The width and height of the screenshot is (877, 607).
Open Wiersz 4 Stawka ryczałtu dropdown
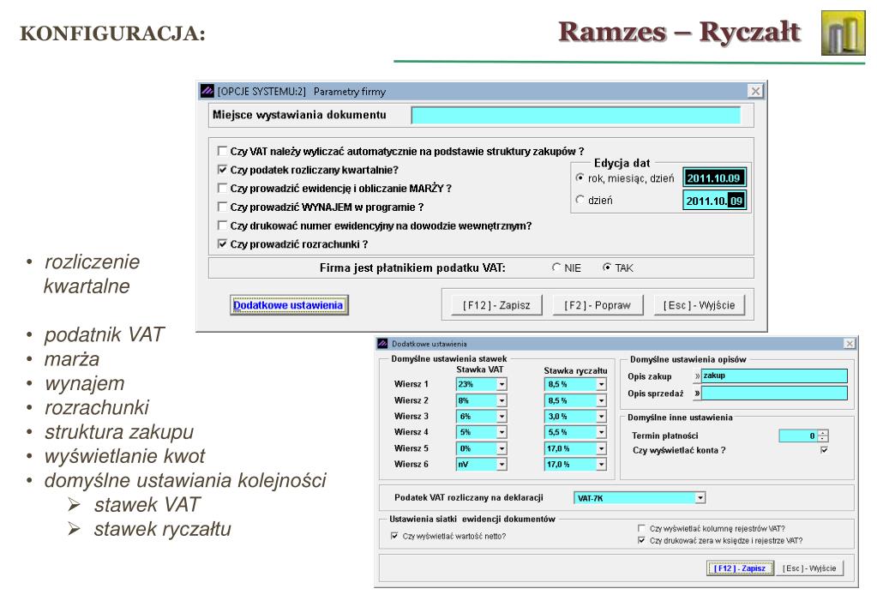(601, 432)
